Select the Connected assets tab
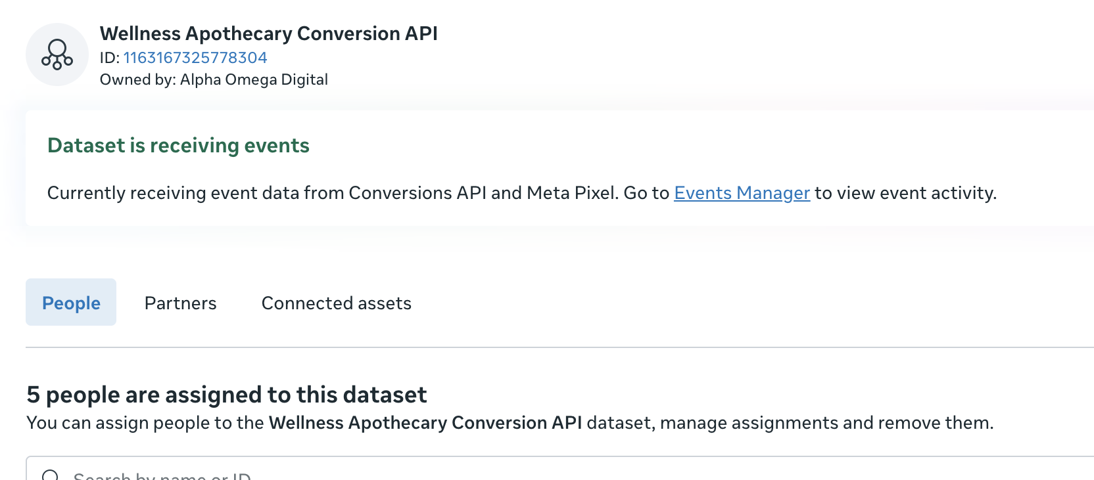 (x=336, y=303)
